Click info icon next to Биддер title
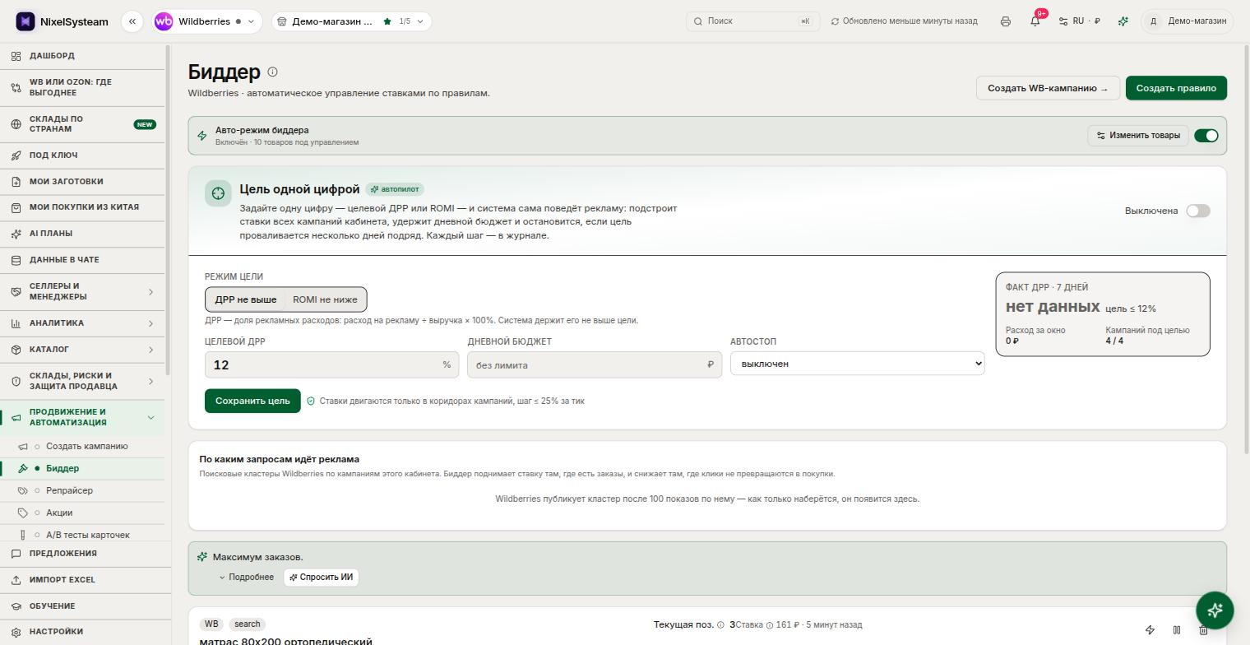The height and width of the screenshot is (645, 1250). point(273,72)
